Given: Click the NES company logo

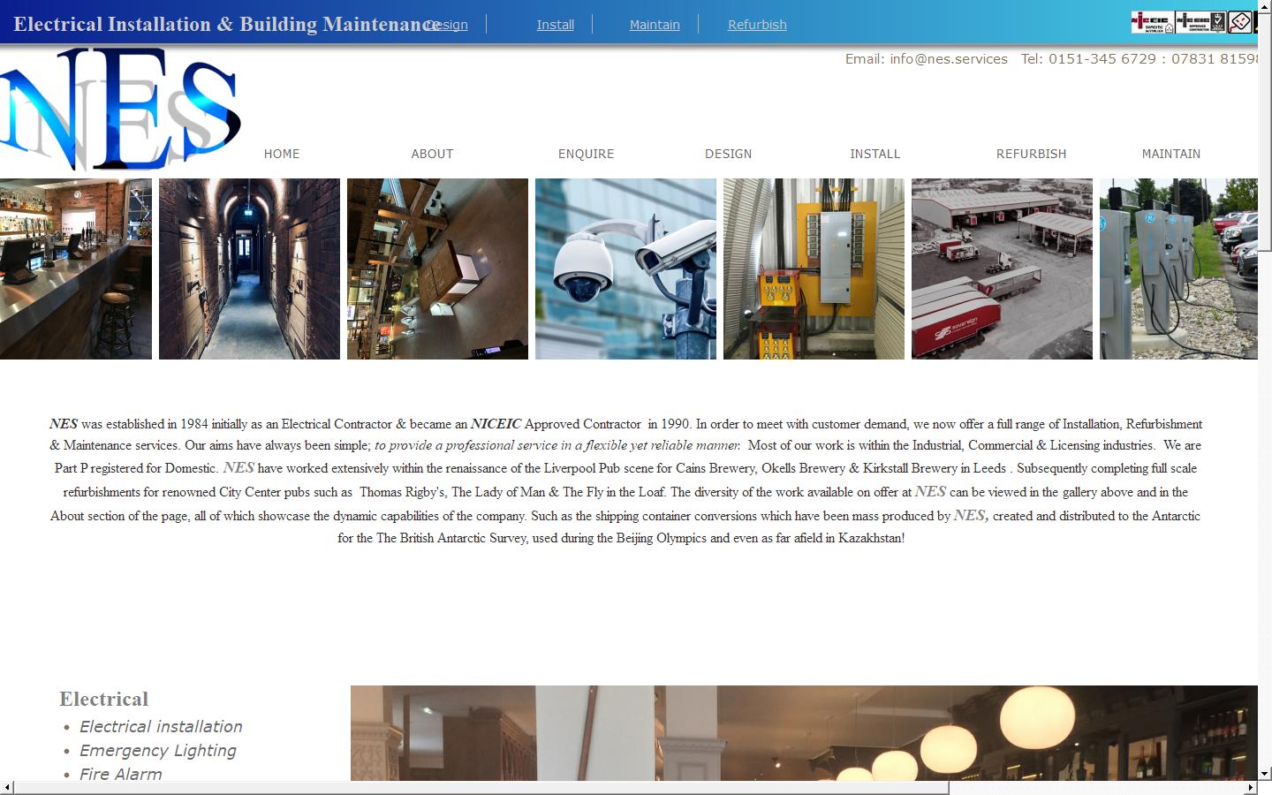Looking at the screenshot, I should pos(121,109).
